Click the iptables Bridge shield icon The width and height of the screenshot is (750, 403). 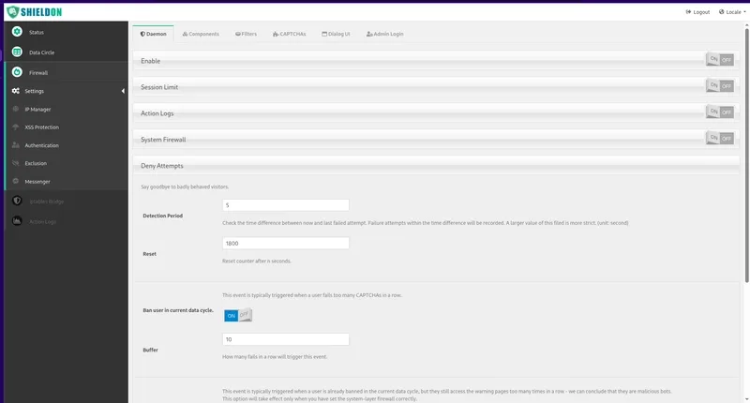(17, 201)
